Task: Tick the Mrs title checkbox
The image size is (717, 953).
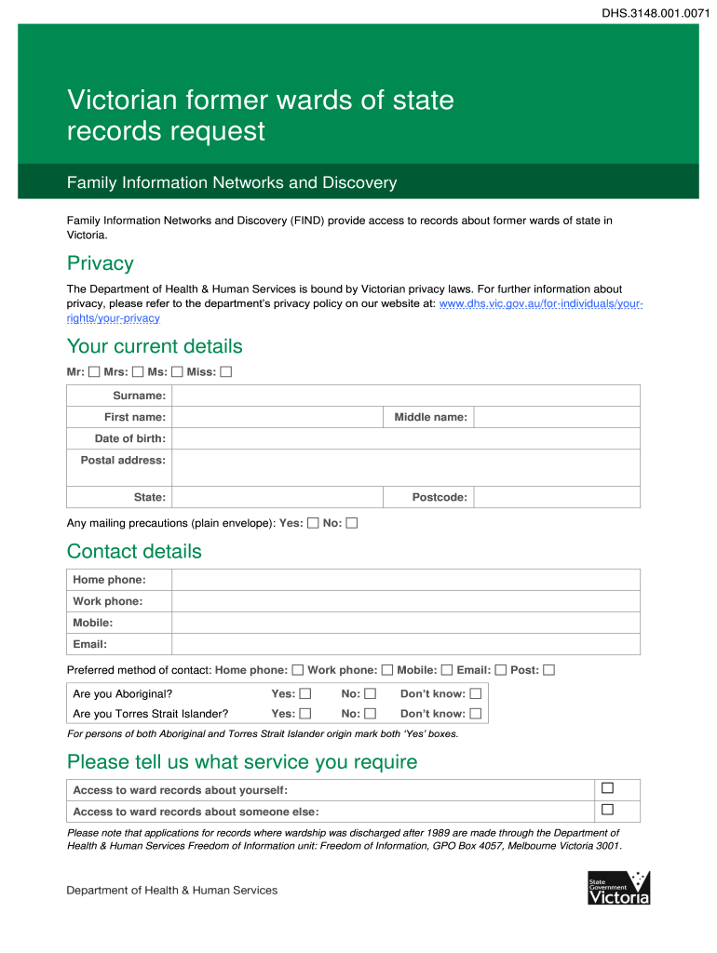Action: (138, 371)
